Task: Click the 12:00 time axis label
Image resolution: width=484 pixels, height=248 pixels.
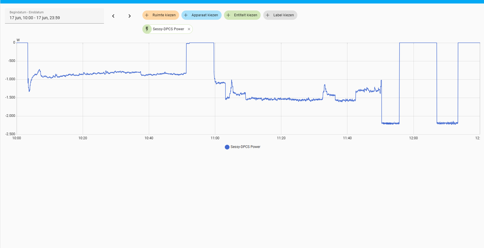Action: click(413, 138)
